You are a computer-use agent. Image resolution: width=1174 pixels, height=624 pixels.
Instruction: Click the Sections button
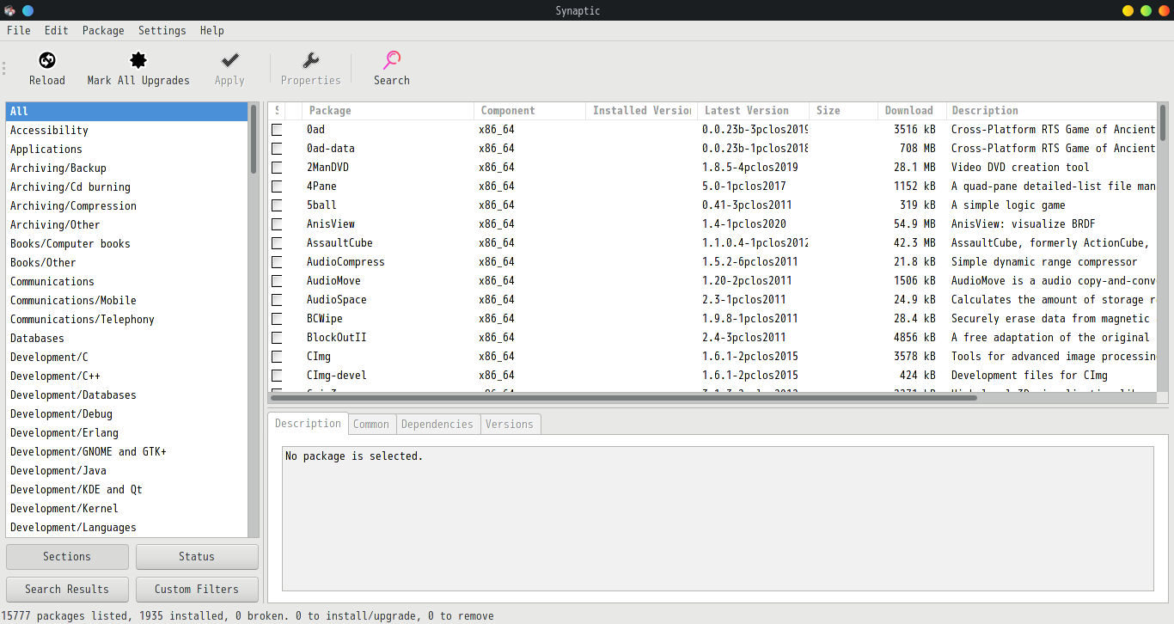pyautogui.click(x=67, y=556)
